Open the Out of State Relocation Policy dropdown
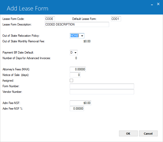 82,36
